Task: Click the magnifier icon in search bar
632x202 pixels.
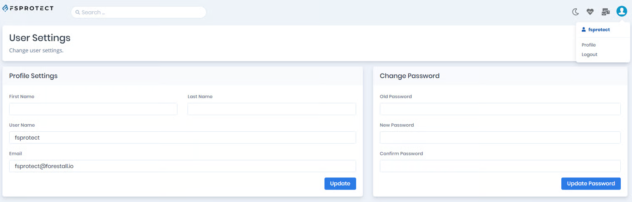Action: click(x=78, y=12)
